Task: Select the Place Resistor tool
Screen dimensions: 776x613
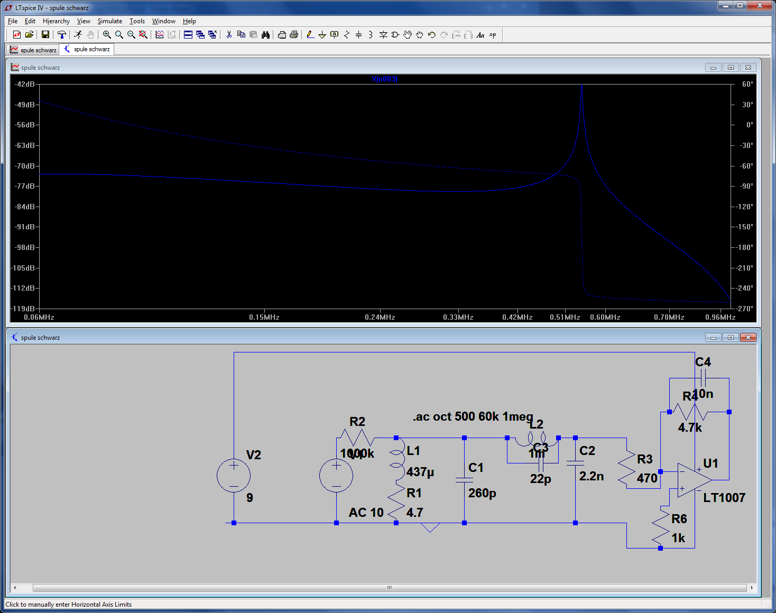Action: 346,35
